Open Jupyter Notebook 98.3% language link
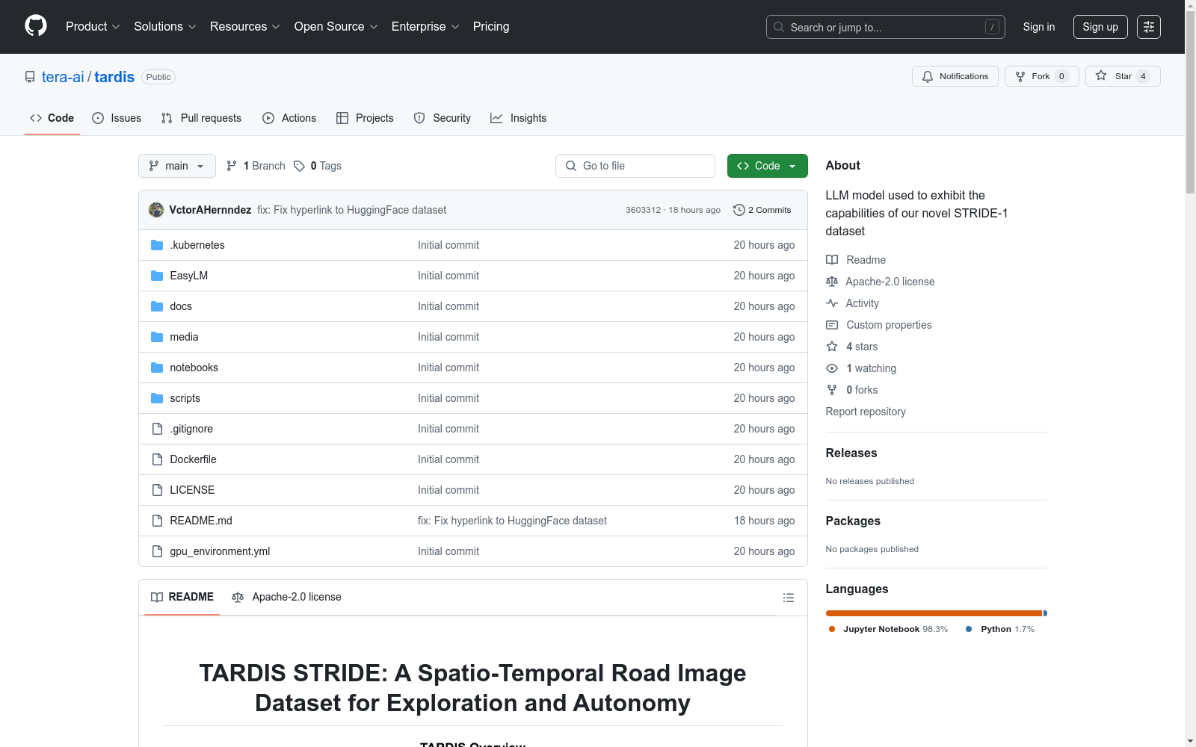 pyautogui.click(x=888, y=629)
